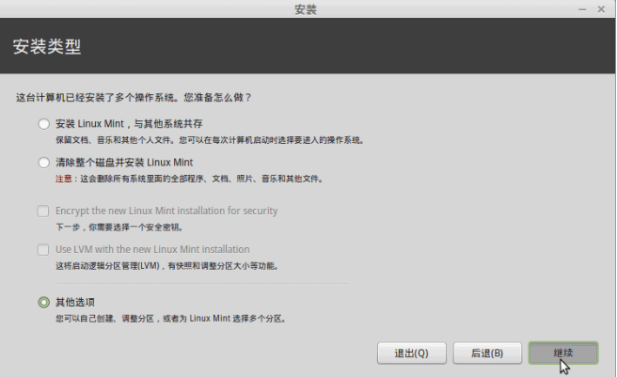Click text about choosing a security key
Image resolution: width=617 pixels, height=377 pixels.
(x=119, y=228)
